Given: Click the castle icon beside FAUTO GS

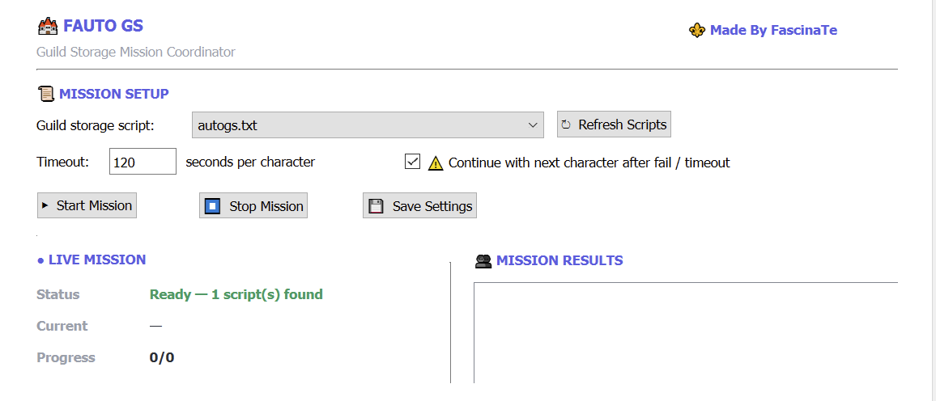Looking at the screenshot, I should (47, 26).
